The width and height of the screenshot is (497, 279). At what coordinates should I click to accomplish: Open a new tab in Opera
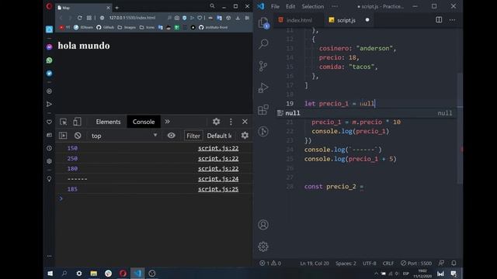(117, 8)
